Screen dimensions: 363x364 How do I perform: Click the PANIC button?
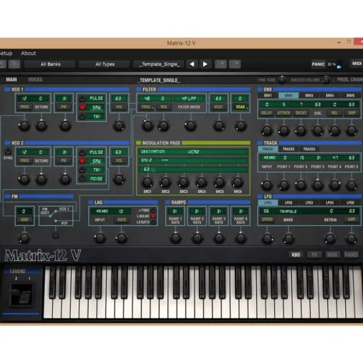318,64
